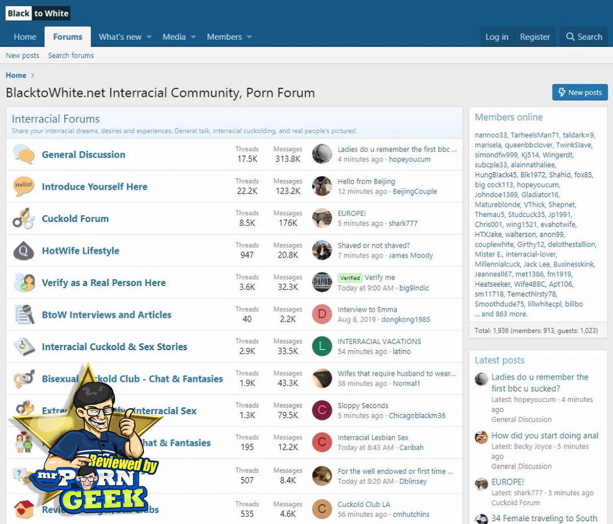Open member TarheelsMan71 in Members online
This screenshot has height=524, width=613.
click(535, 136)
